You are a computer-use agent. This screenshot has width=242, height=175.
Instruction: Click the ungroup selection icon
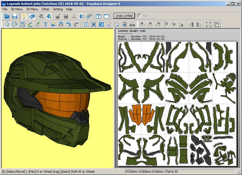(x=217, y=24)
